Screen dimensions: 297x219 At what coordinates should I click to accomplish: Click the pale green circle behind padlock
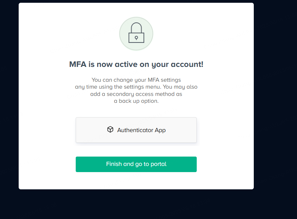click(x=136, y=34)
